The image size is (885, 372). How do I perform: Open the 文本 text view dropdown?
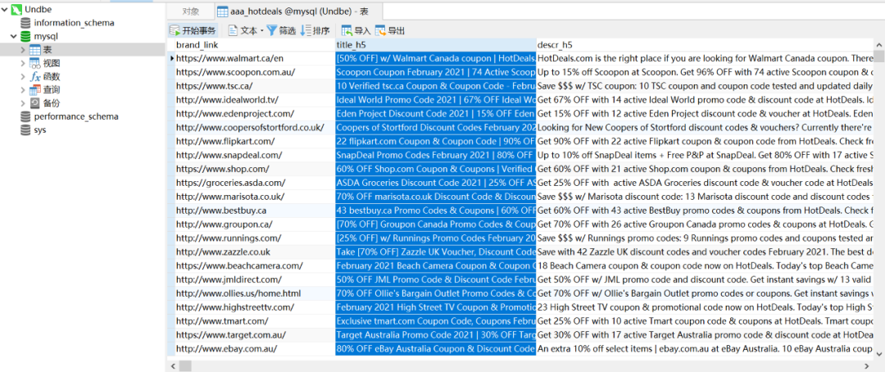(245, 30)
